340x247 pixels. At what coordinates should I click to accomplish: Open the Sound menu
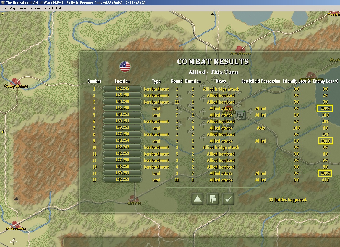pos(48,8)
